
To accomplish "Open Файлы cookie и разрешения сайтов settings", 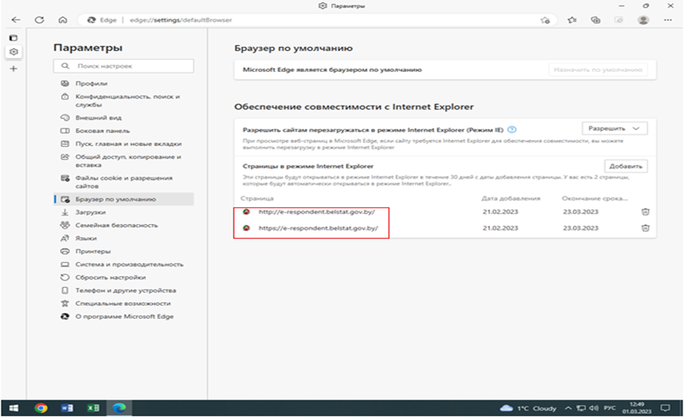I will click(x=123, y=182).
